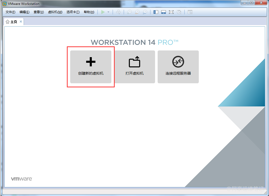The height and width of the screenshot is (196, 269).
Task: Click the take snapshot clock icon
Action: [x=129, y=12]
